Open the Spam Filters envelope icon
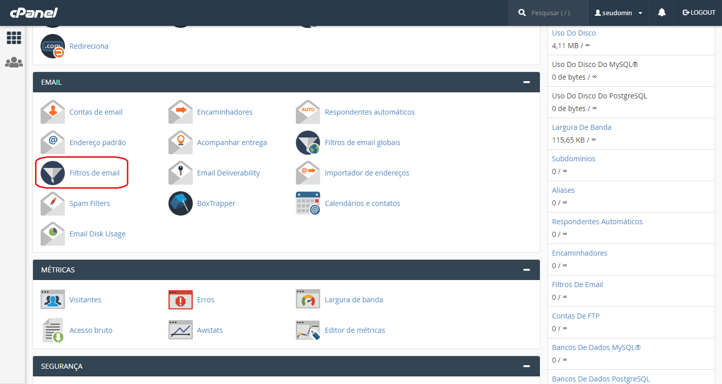722x384 pixels. click(x=53, y=203)
